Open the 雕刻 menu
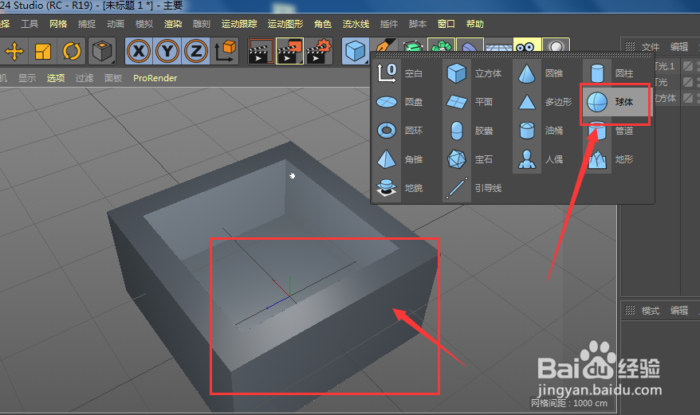This screenshot has height=415, width=700. [202, 24]
